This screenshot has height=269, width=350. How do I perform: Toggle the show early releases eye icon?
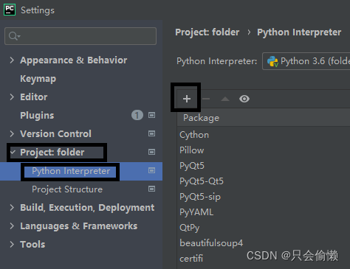point(244,99)
